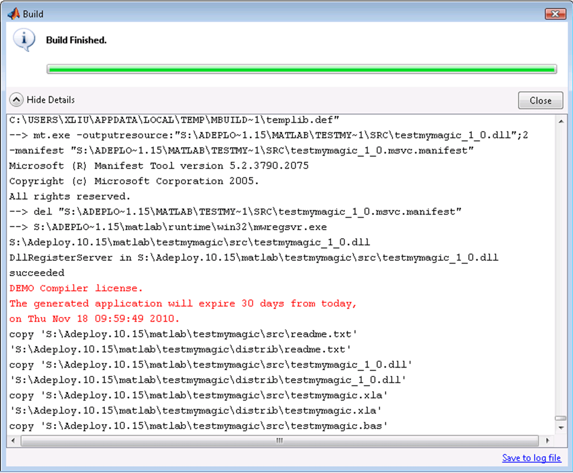Click the horizontal scrollbar right arrow
573x473 pixels.
[x=547, y=441]
